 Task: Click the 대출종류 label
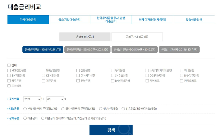point(14,109)
